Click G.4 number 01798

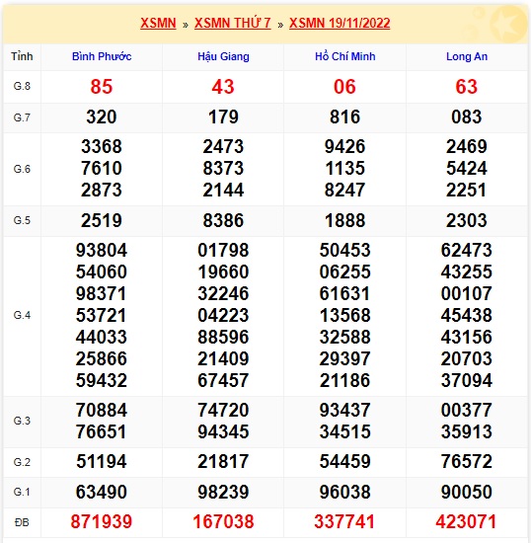point(223,250)
